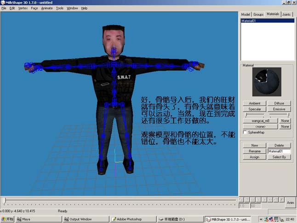Enable the SphereMap checkbox

tap(245, 132)
